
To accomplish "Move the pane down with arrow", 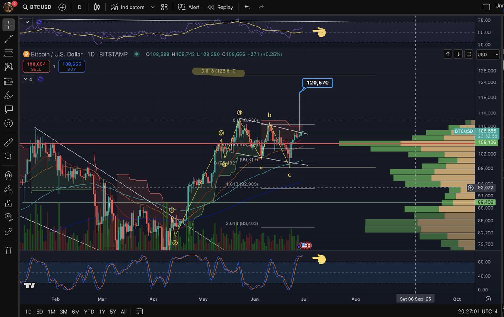I will [458, 54].
